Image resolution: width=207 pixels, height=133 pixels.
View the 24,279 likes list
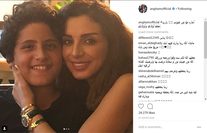tap(147, 113)
